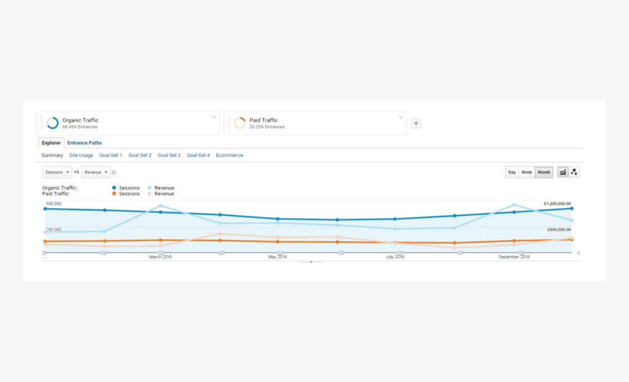Click the July 2016 axis label

[395, 257]
